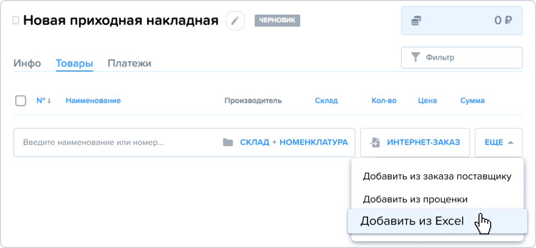Click the coins icon in total box

tap(416, 21)
